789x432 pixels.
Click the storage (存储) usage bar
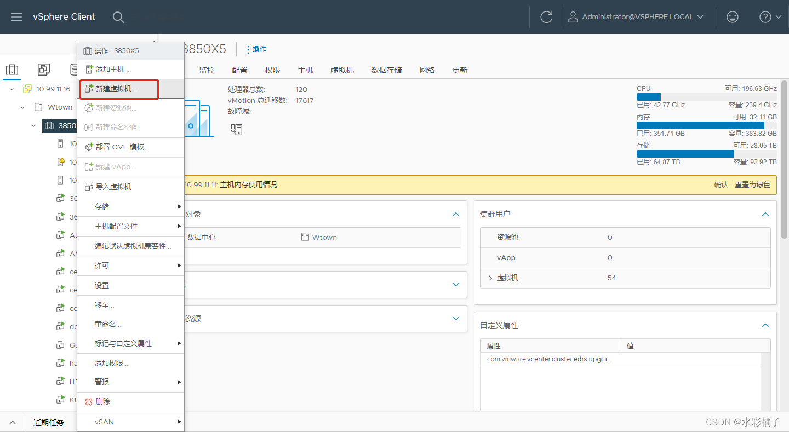(x=706, y=154)
